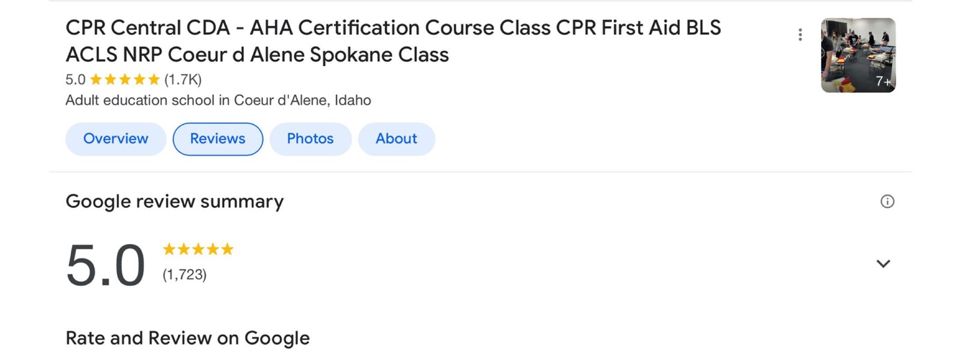Click the (1.7K) reviews count link

click(x=183, y=79)
